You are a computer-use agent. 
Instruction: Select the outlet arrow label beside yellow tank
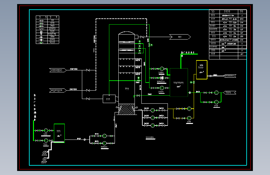[x=230, y=76]
